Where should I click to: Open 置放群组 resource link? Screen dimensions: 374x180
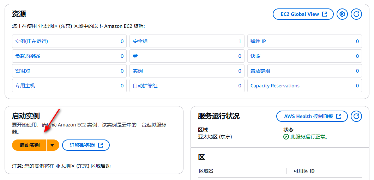point(260,71)
